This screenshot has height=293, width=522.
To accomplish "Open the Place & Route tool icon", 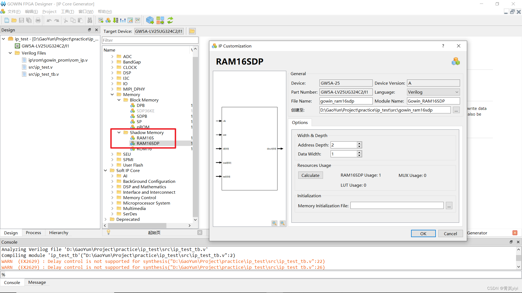I will pos(108,20).
